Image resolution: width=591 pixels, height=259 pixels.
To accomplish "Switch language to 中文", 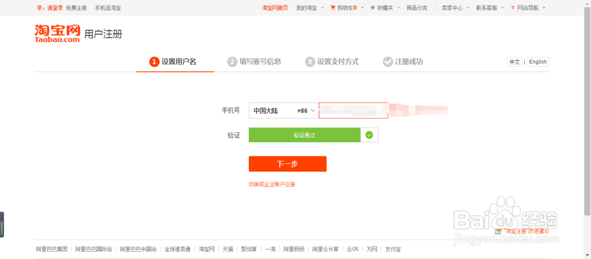I will point(515,62).
